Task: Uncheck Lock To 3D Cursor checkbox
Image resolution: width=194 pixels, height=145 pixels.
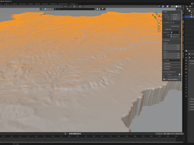Action: coord(171,35)
